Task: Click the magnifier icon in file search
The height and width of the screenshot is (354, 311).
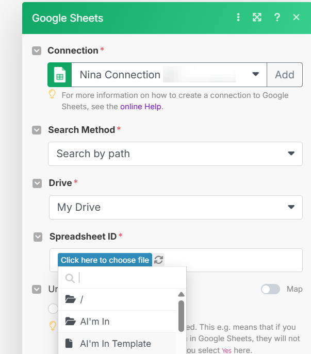Action: tap(70, 278)
